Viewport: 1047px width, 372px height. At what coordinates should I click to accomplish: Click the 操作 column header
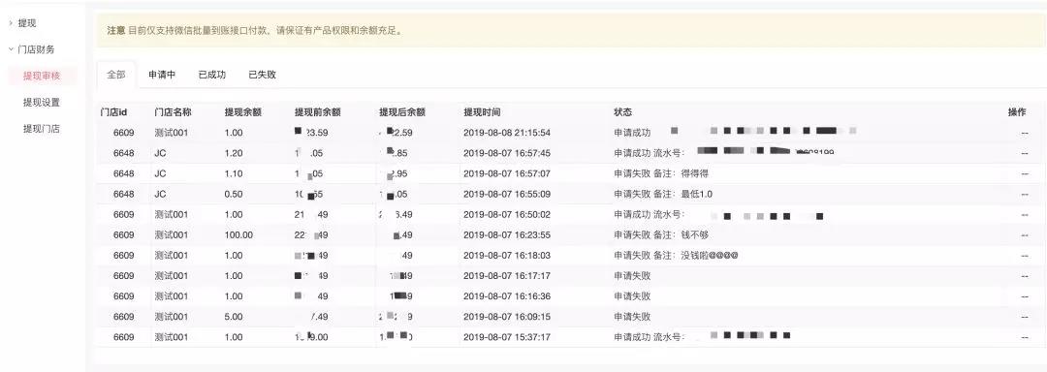(x=1017, y=112)
